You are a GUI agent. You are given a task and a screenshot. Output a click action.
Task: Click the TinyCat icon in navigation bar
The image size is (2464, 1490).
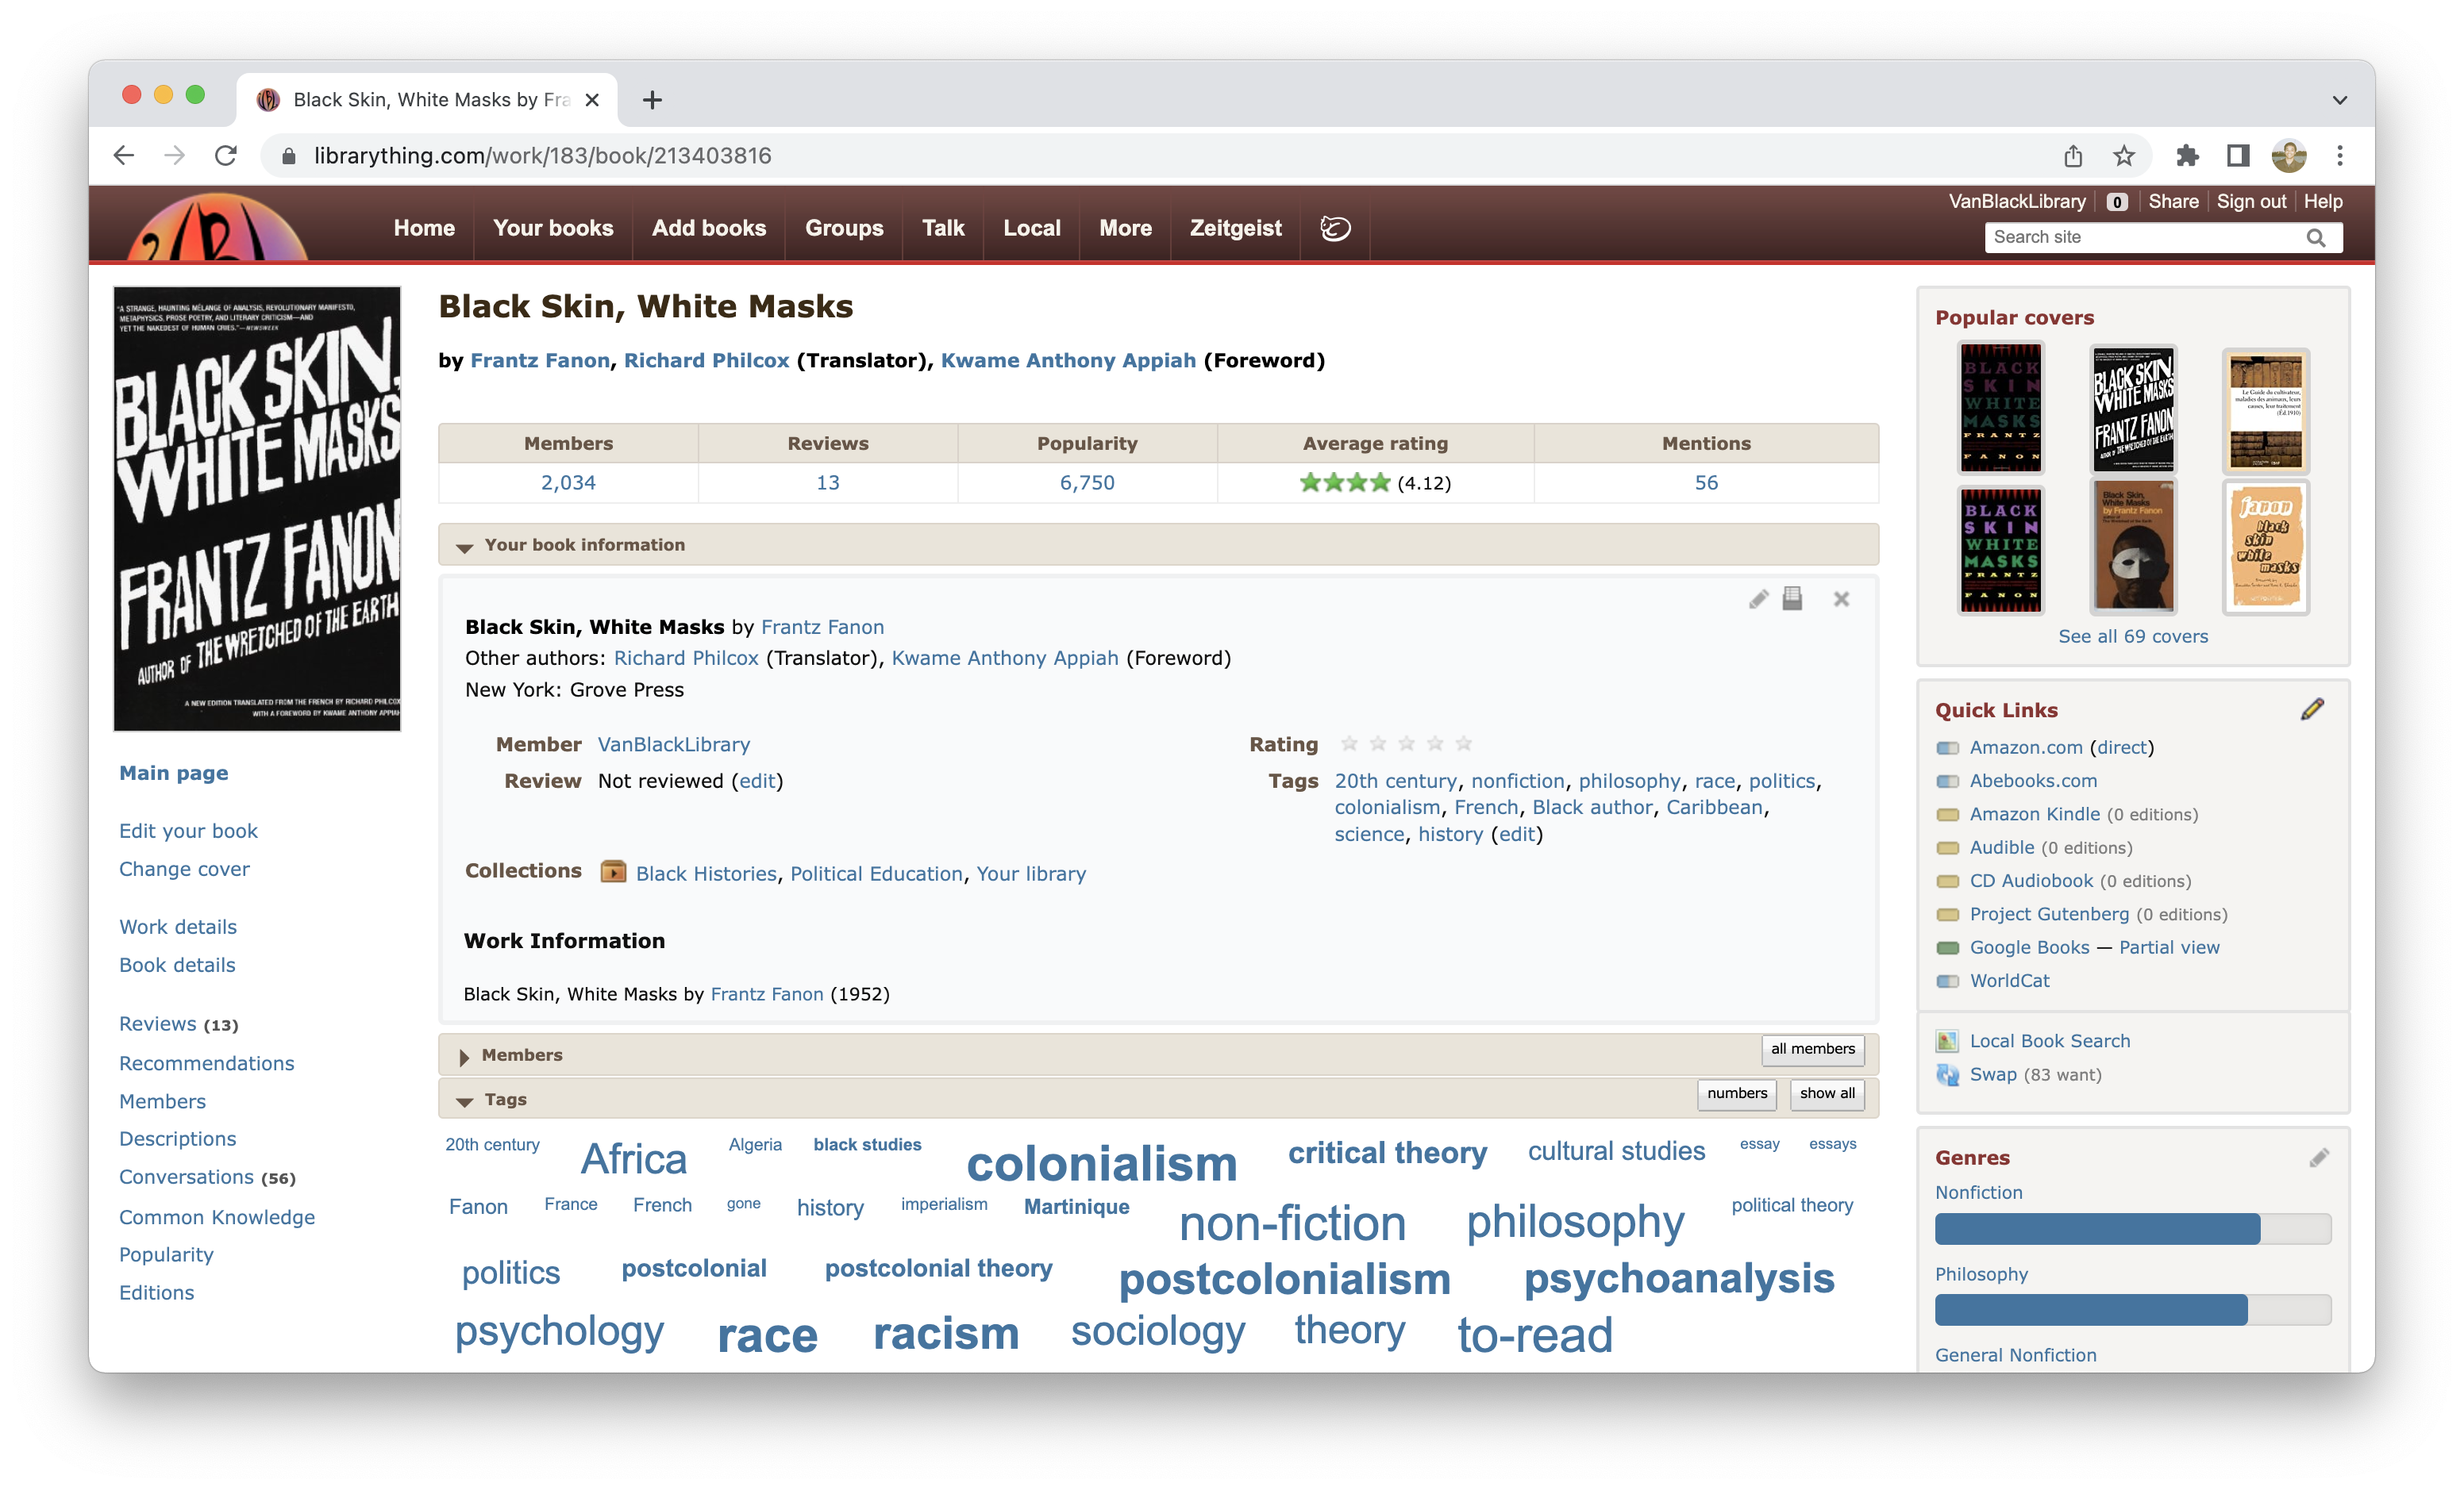click(x=1335, y=228)
